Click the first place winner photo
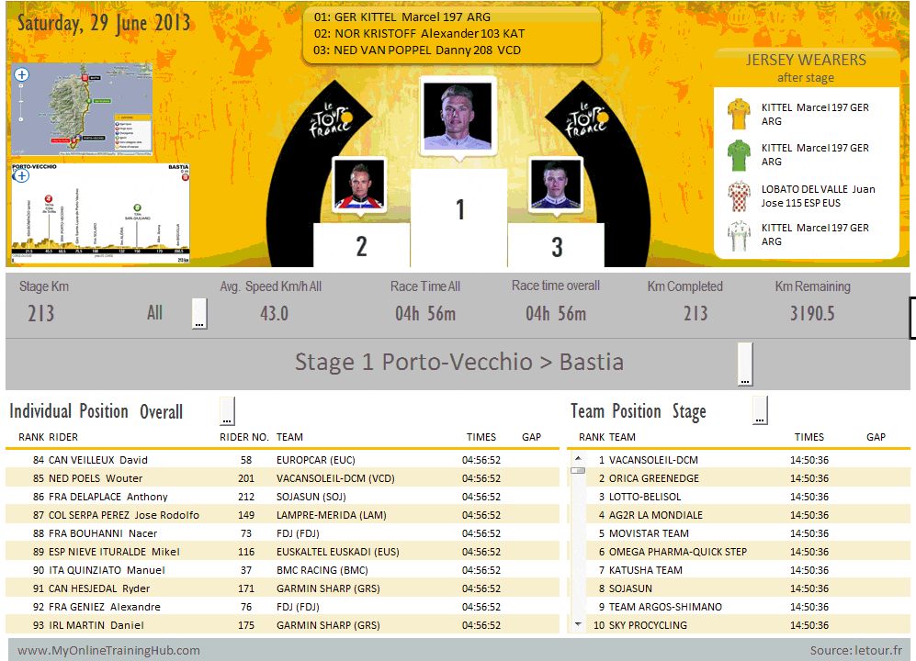The width and height of the screenshot is (916, 661). pos(458,115)
